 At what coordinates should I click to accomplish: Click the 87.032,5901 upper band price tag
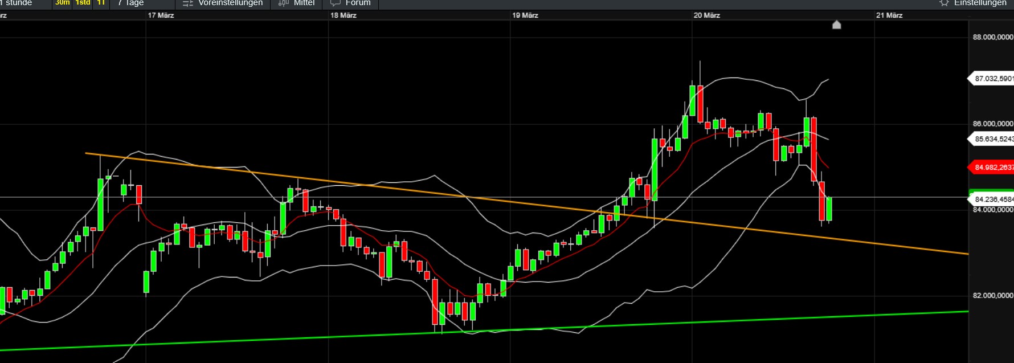point(991,79)
